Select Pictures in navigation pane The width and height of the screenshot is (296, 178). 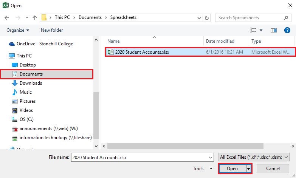[x=28, y=101]
